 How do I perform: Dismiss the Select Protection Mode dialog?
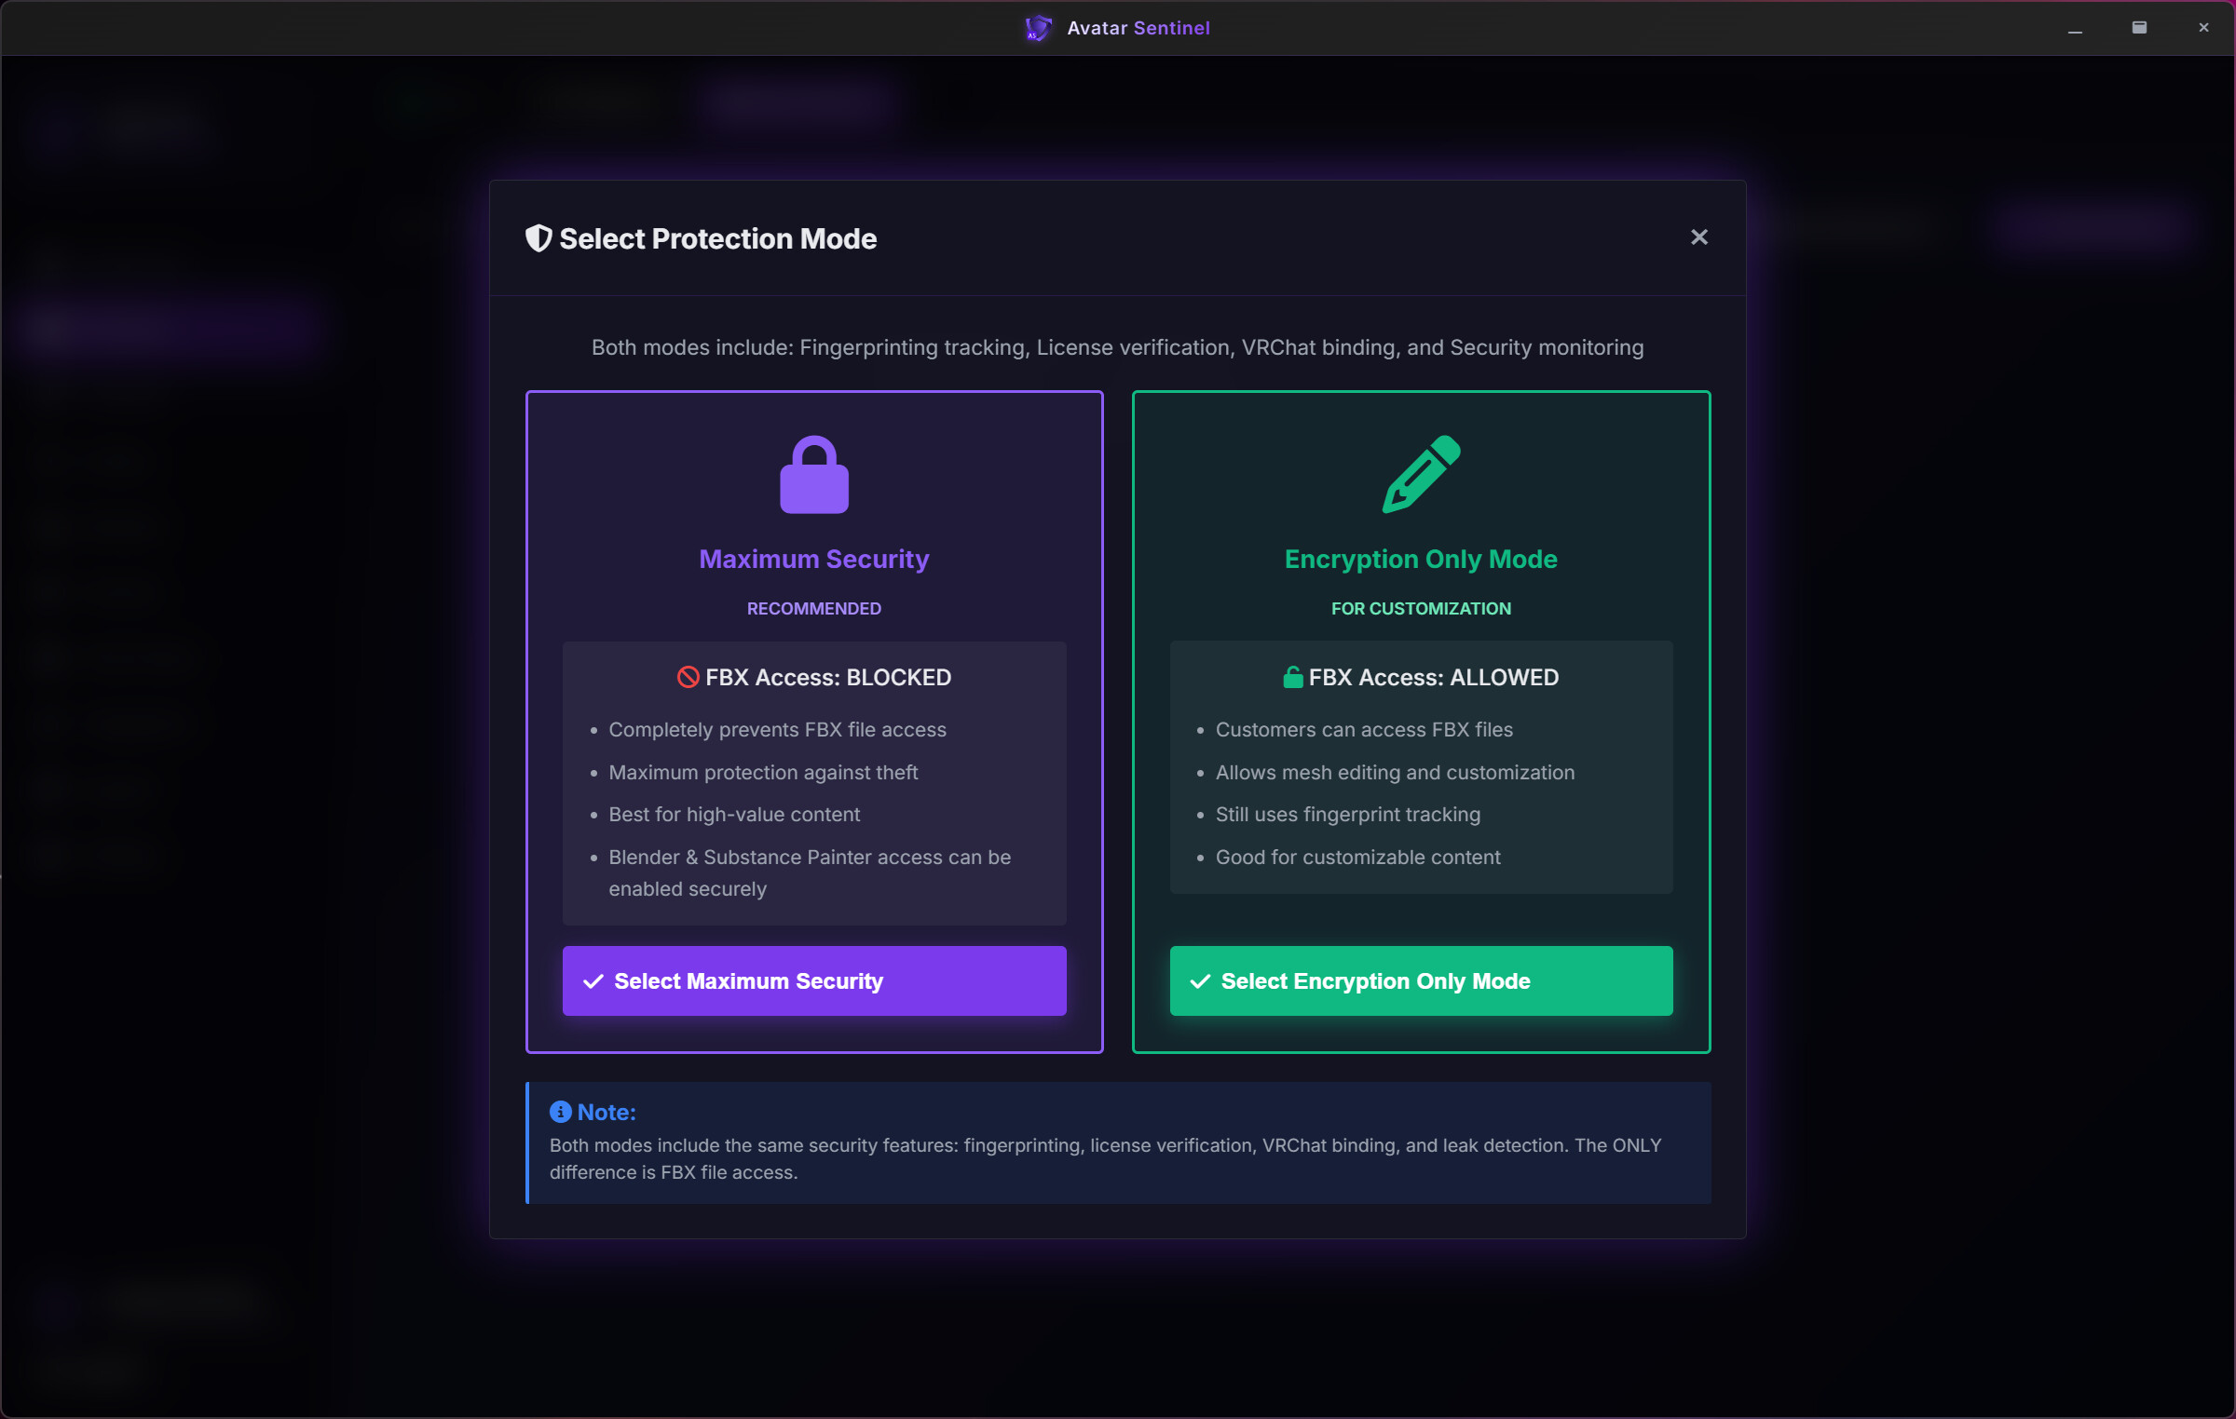(1698, 236)
